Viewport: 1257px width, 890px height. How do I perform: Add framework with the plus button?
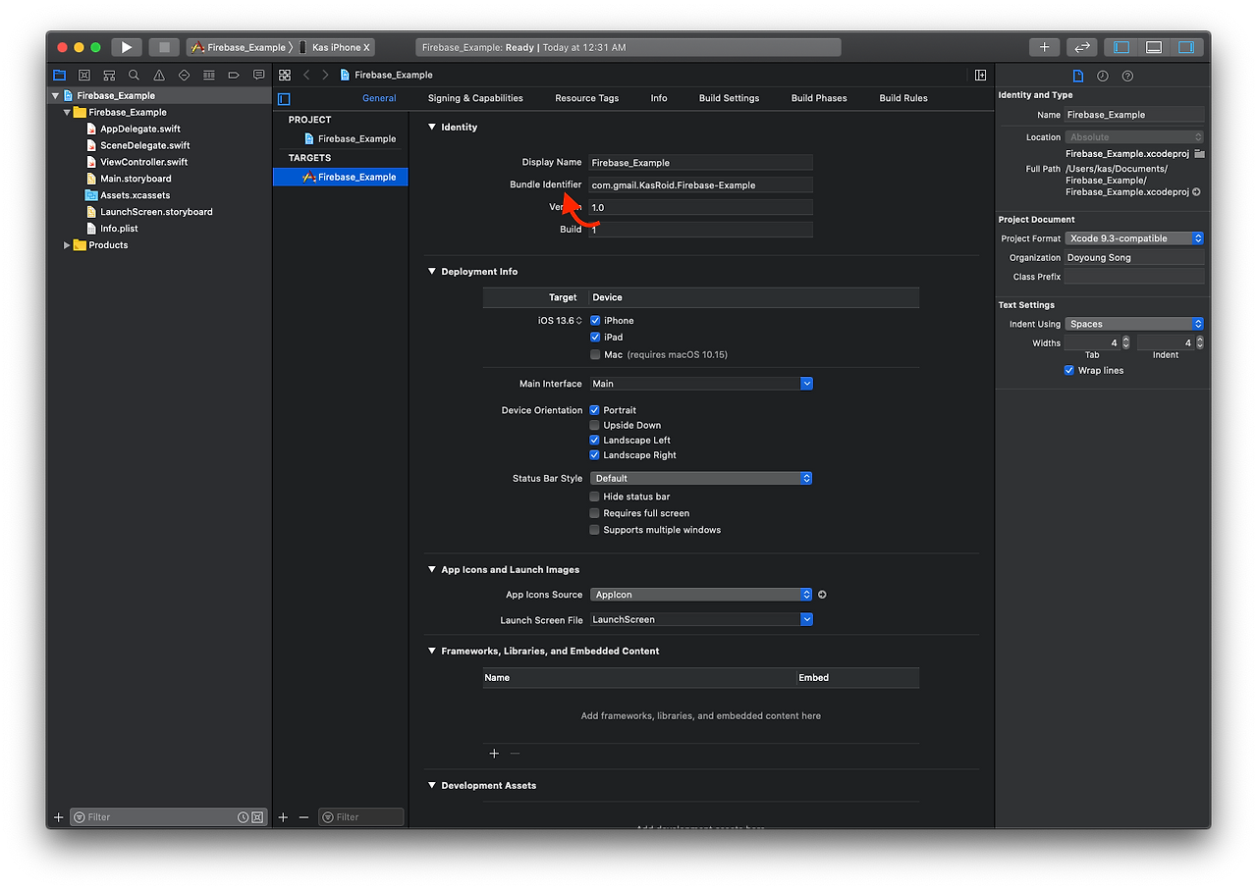click(494, 754)
